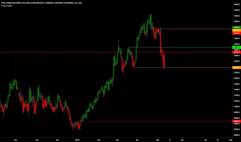Image resolution: width=241 pixels, height=142 pixels.
Task: Click the green 13082.5 price tag
Action: click(x=237, y=48)
